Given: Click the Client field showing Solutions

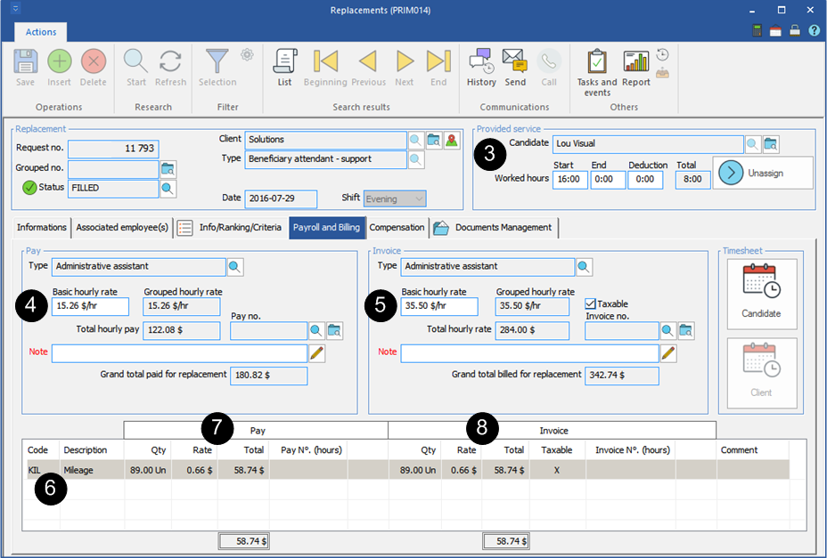Looking at the screenshot, I should 326,140.
